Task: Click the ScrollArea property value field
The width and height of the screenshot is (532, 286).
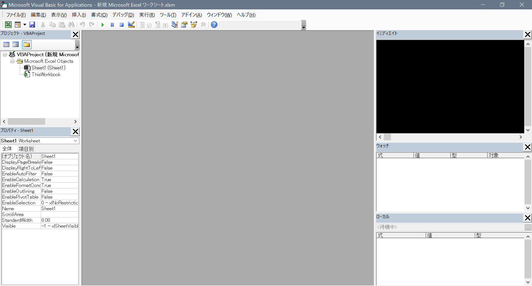Action: pos(60,214)
